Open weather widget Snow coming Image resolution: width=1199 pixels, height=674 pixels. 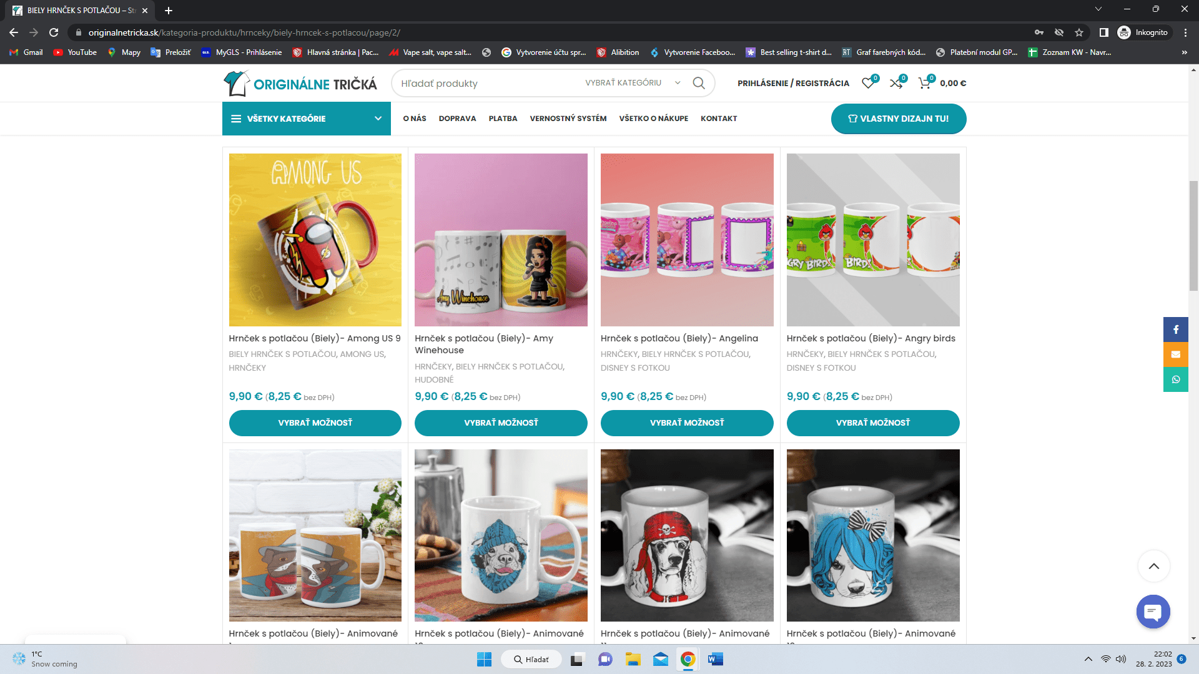[x=45, y=659]
